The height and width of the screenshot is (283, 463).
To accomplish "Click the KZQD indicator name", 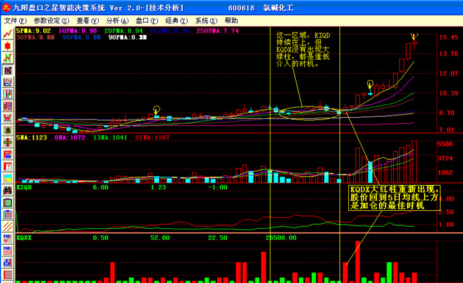I will click(24, 187).
